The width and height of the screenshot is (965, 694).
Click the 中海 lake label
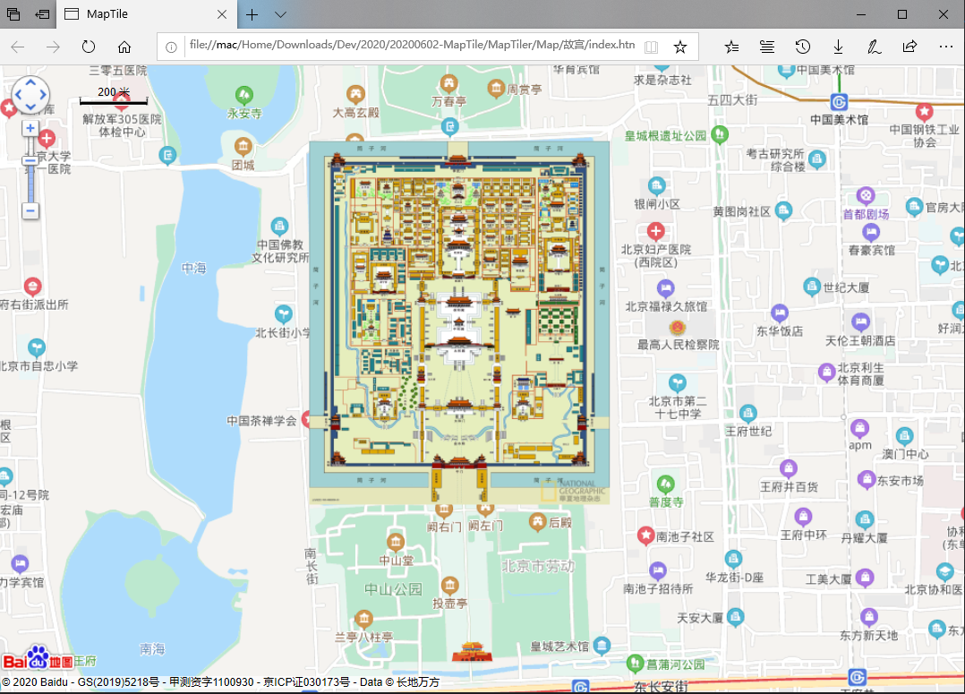click(194, 268)
